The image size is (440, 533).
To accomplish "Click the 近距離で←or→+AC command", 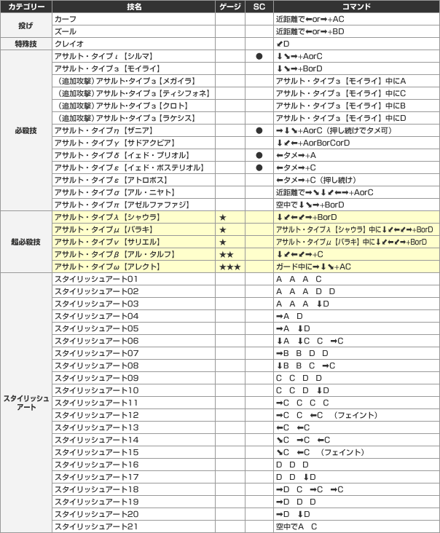I will click(x=310, y=20).
